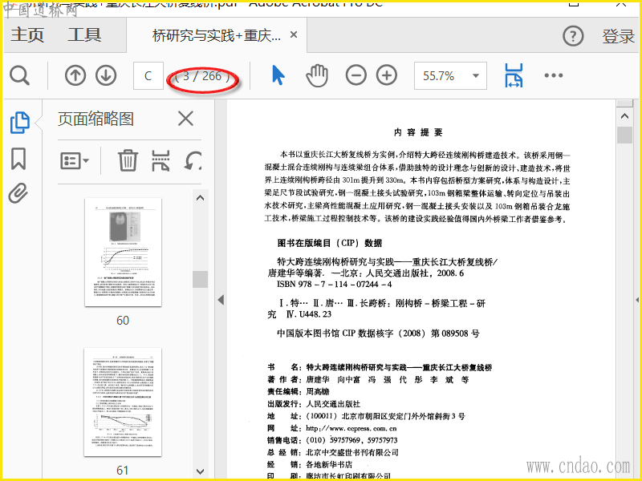642x481 pixels.
Task: Click the 图书在版编目 (CIP) 数据 heading
Action: click(x=330, y=243)
